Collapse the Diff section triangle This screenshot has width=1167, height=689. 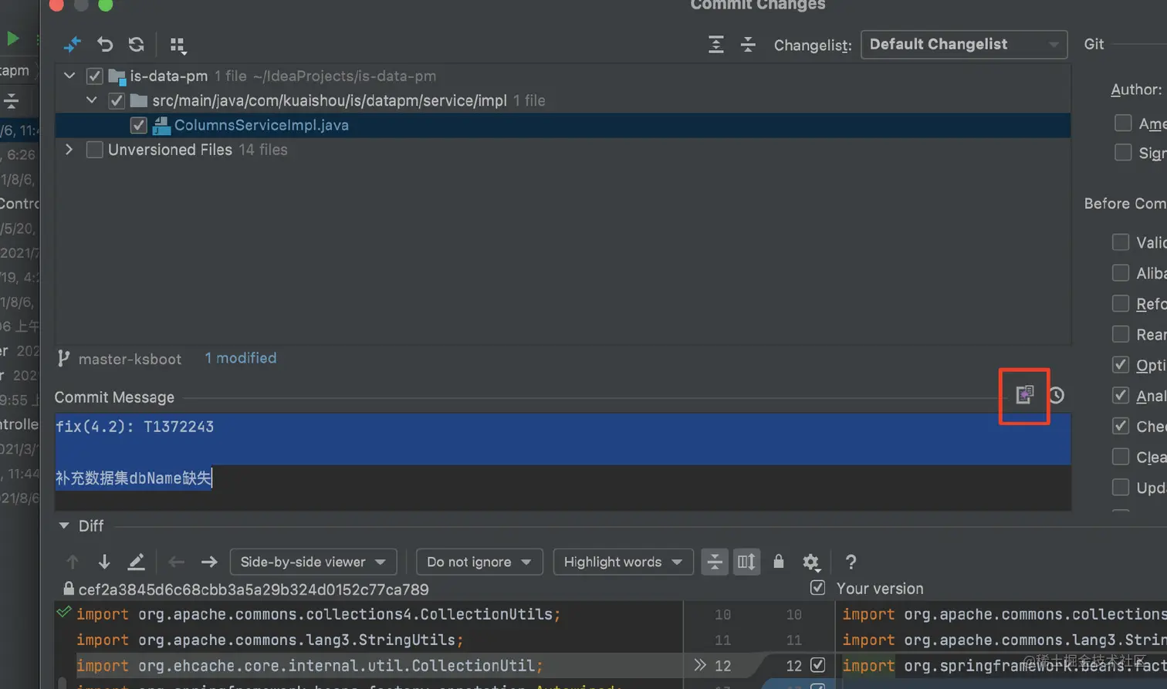64,526
